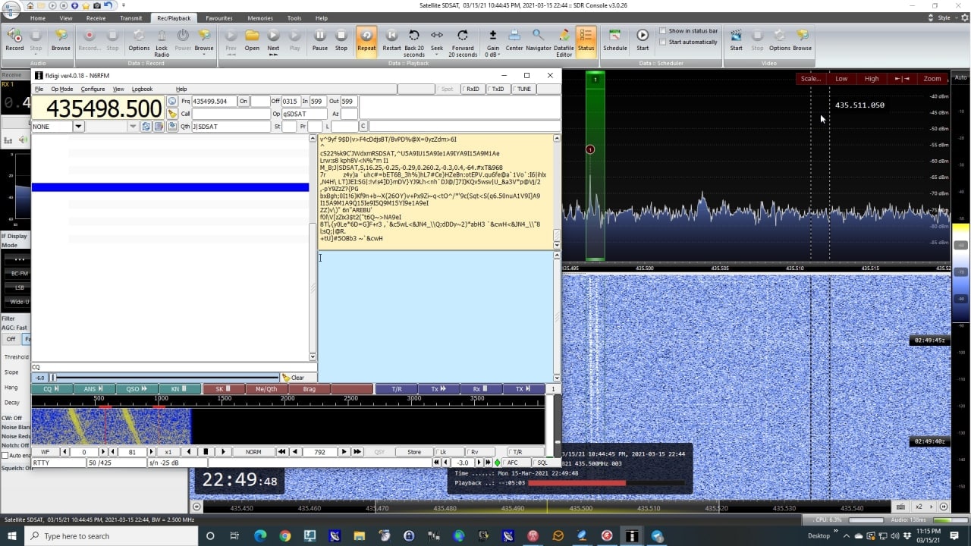The width and height of the screenshot is (971, 546).
Task: Open the Configure menu in fldigi
Action: [93, 89]
